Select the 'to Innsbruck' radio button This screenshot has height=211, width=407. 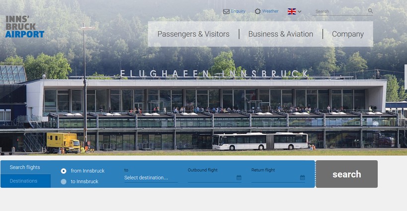tap(64, 182)
